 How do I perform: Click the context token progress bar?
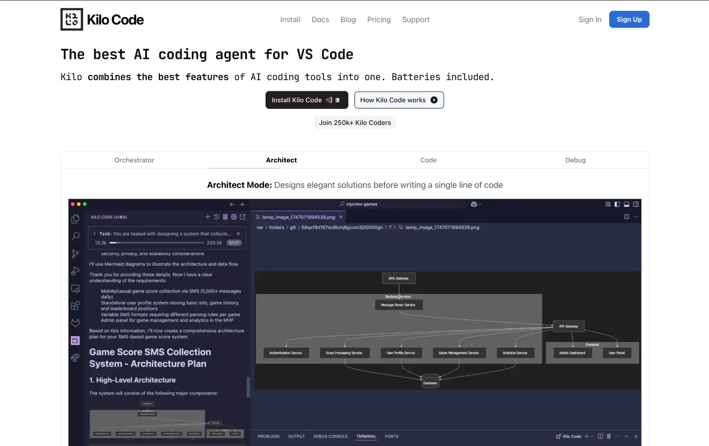[x=157, y=243]
